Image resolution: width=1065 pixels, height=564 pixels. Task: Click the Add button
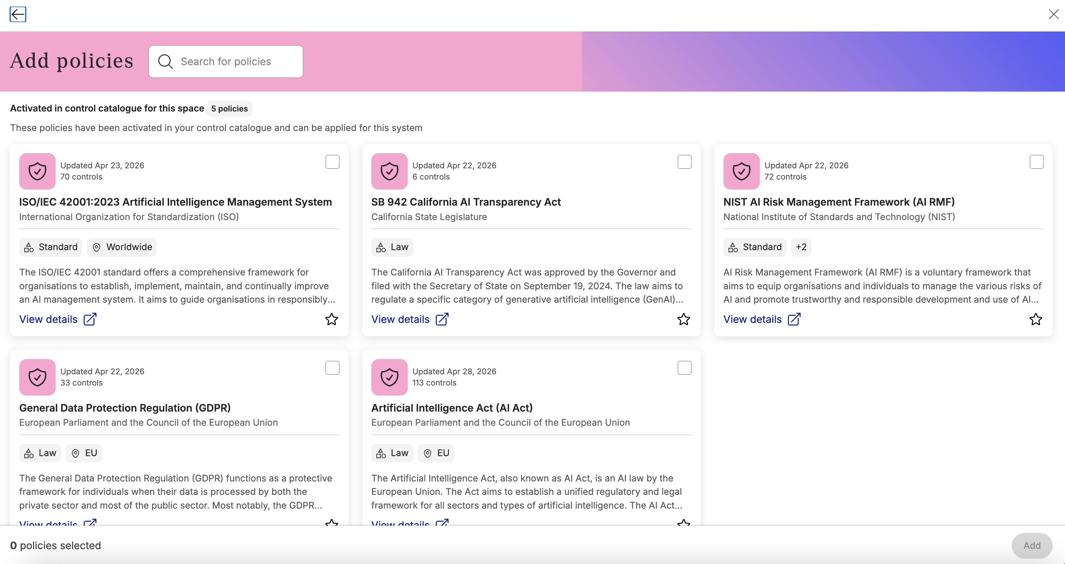pyautogui.click(x=1032, y=546)
